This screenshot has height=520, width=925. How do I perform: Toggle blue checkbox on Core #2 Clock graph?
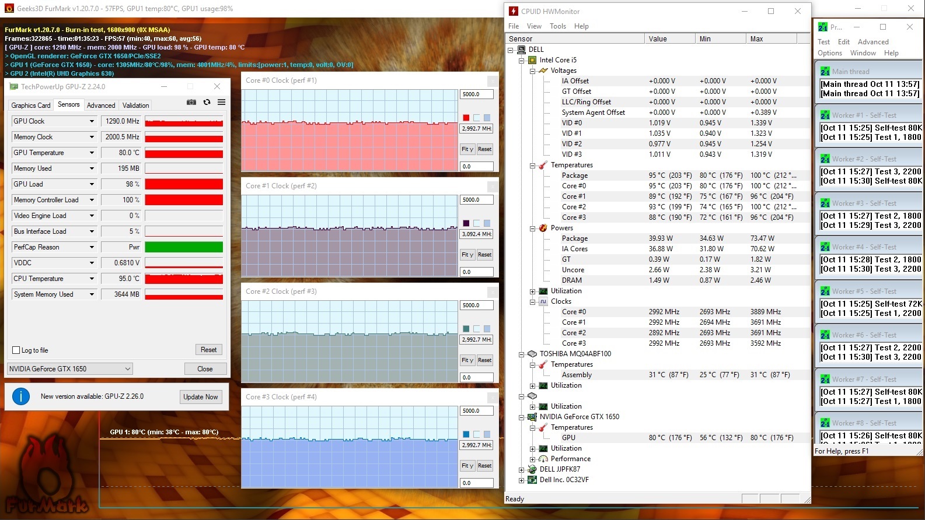pos(487,329)
